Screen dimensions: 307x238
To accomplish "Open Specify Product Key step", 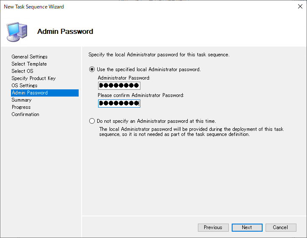I will pyautogui.click(x=33, y=78).
